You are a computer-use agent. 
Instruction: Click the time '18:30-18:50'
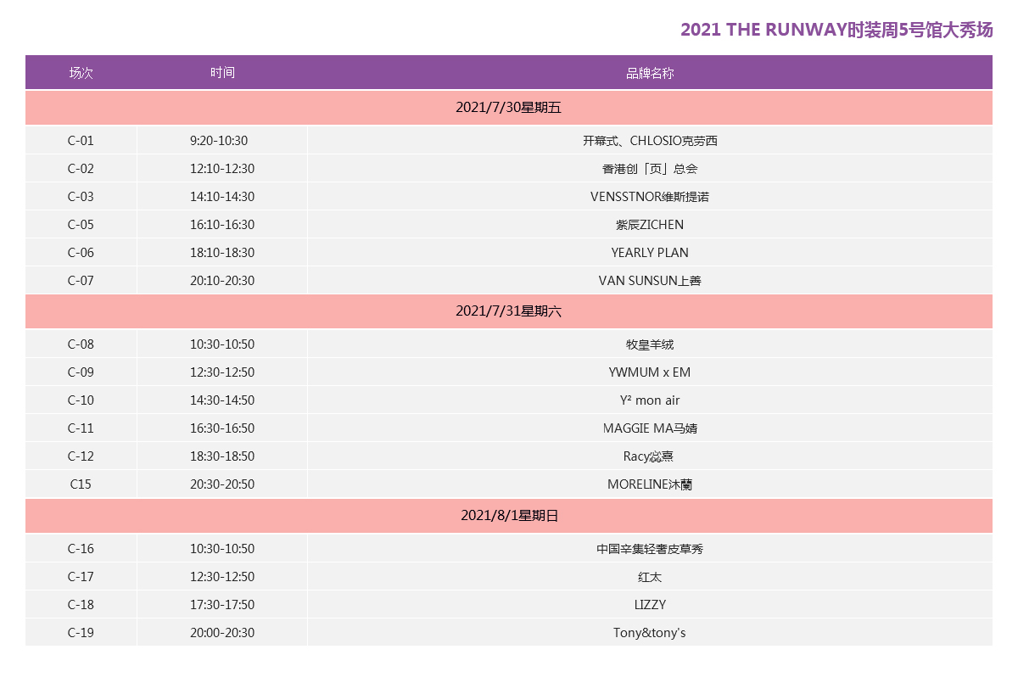tap(222, 456)
